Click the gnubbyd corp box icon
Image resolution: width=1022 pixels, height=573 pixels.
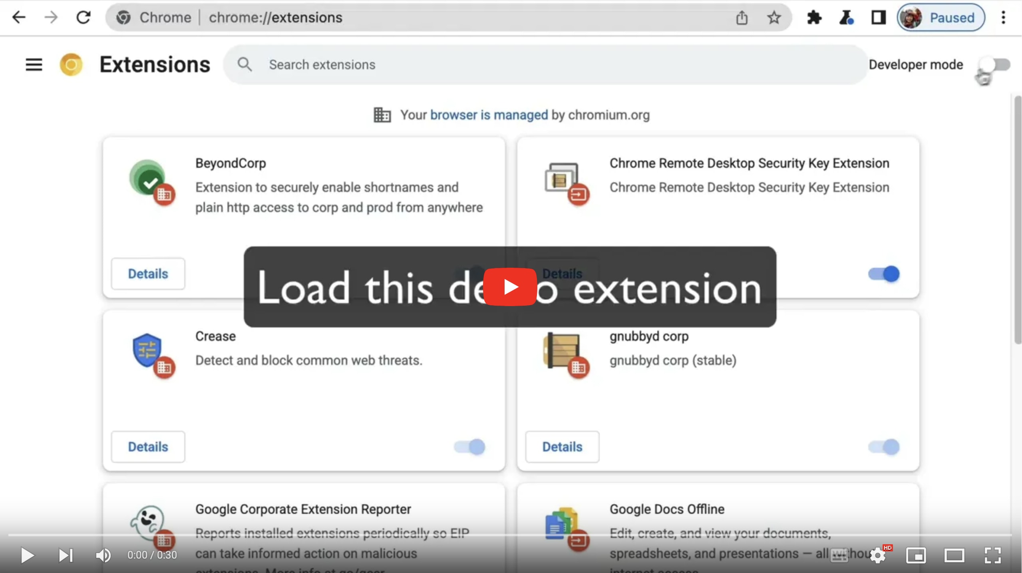(x=562, y=350)
